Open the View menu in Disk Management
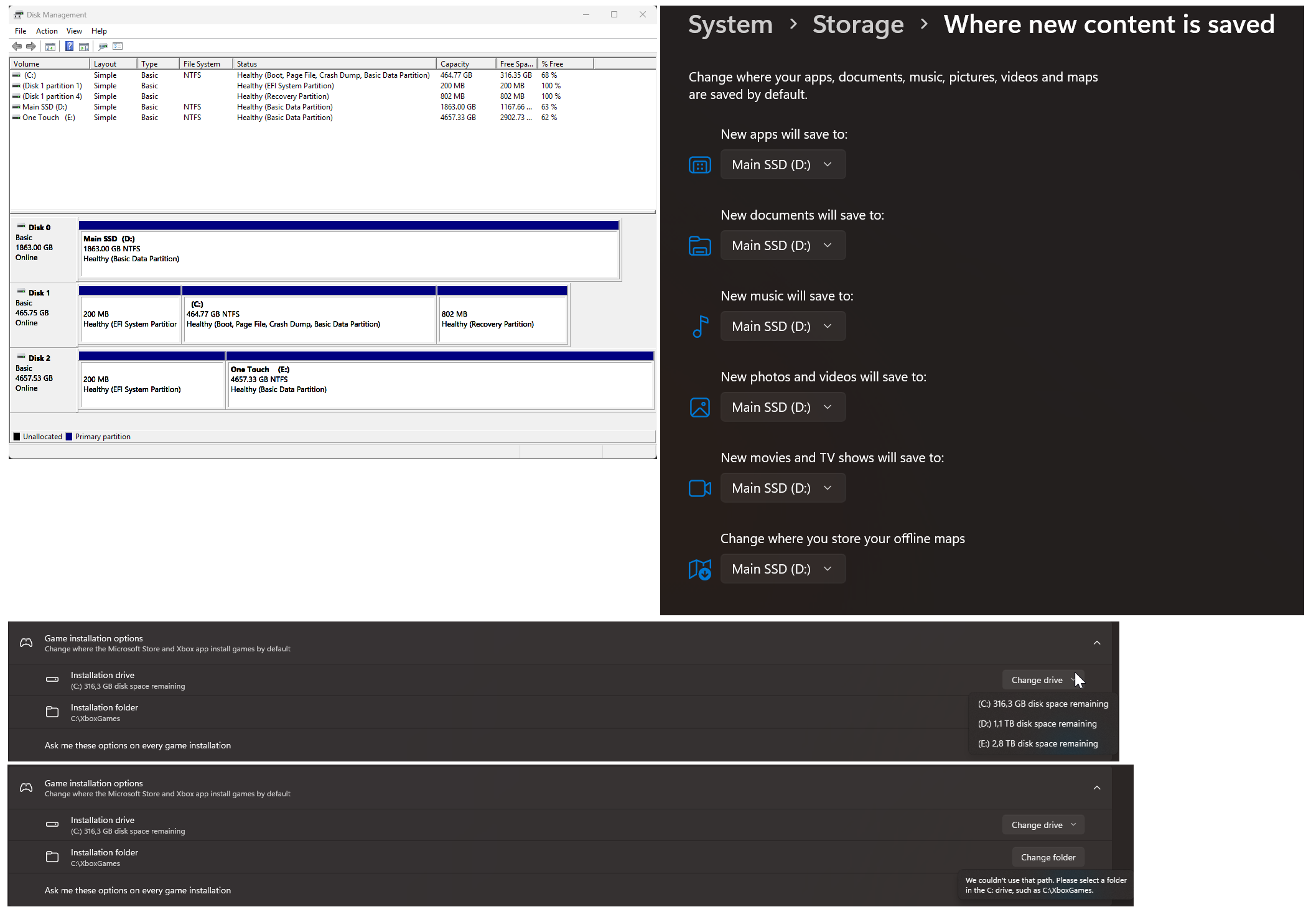1311x912 pixels. [x=74, y=30]
